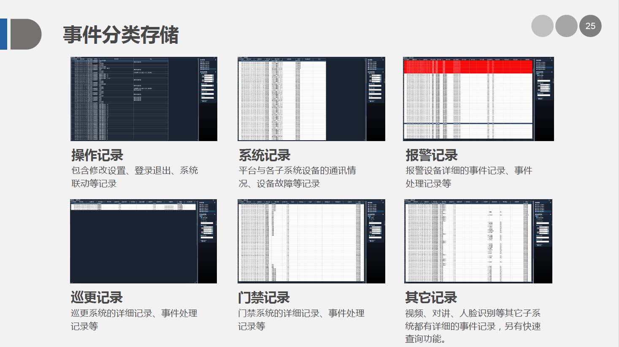
Task: Click the 门禁记录 heading
Action: [x=264, y=298]
